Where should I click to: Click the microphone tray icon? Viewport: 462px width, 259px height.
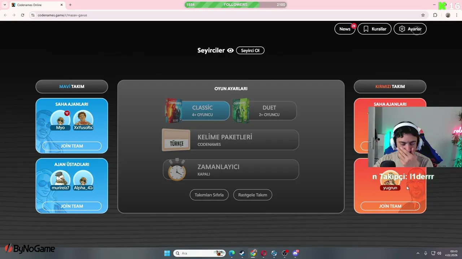[426, 253]
